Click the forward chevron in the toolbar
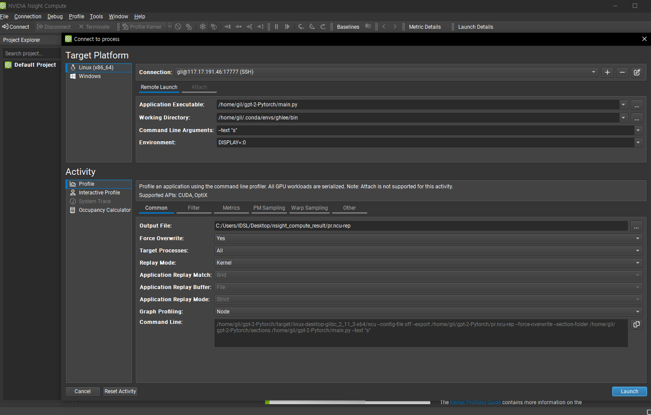The width and height of the screenshot is (651, 415). tap(395, 27)
